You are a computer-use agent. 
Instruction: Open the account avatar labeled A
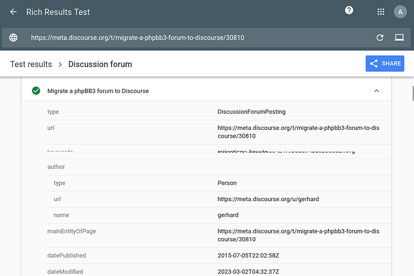tap(400, 12)
